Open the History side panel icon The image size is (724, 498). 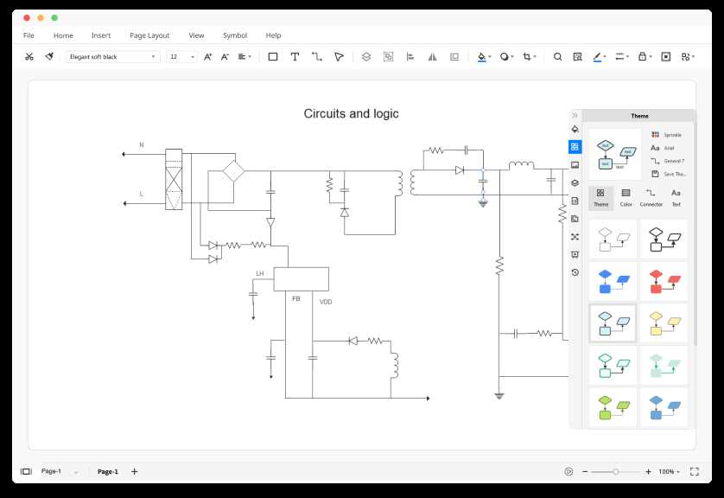point(575,272)
